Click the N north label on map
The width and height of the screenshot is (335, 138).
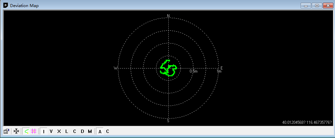(x=168, y=16)
